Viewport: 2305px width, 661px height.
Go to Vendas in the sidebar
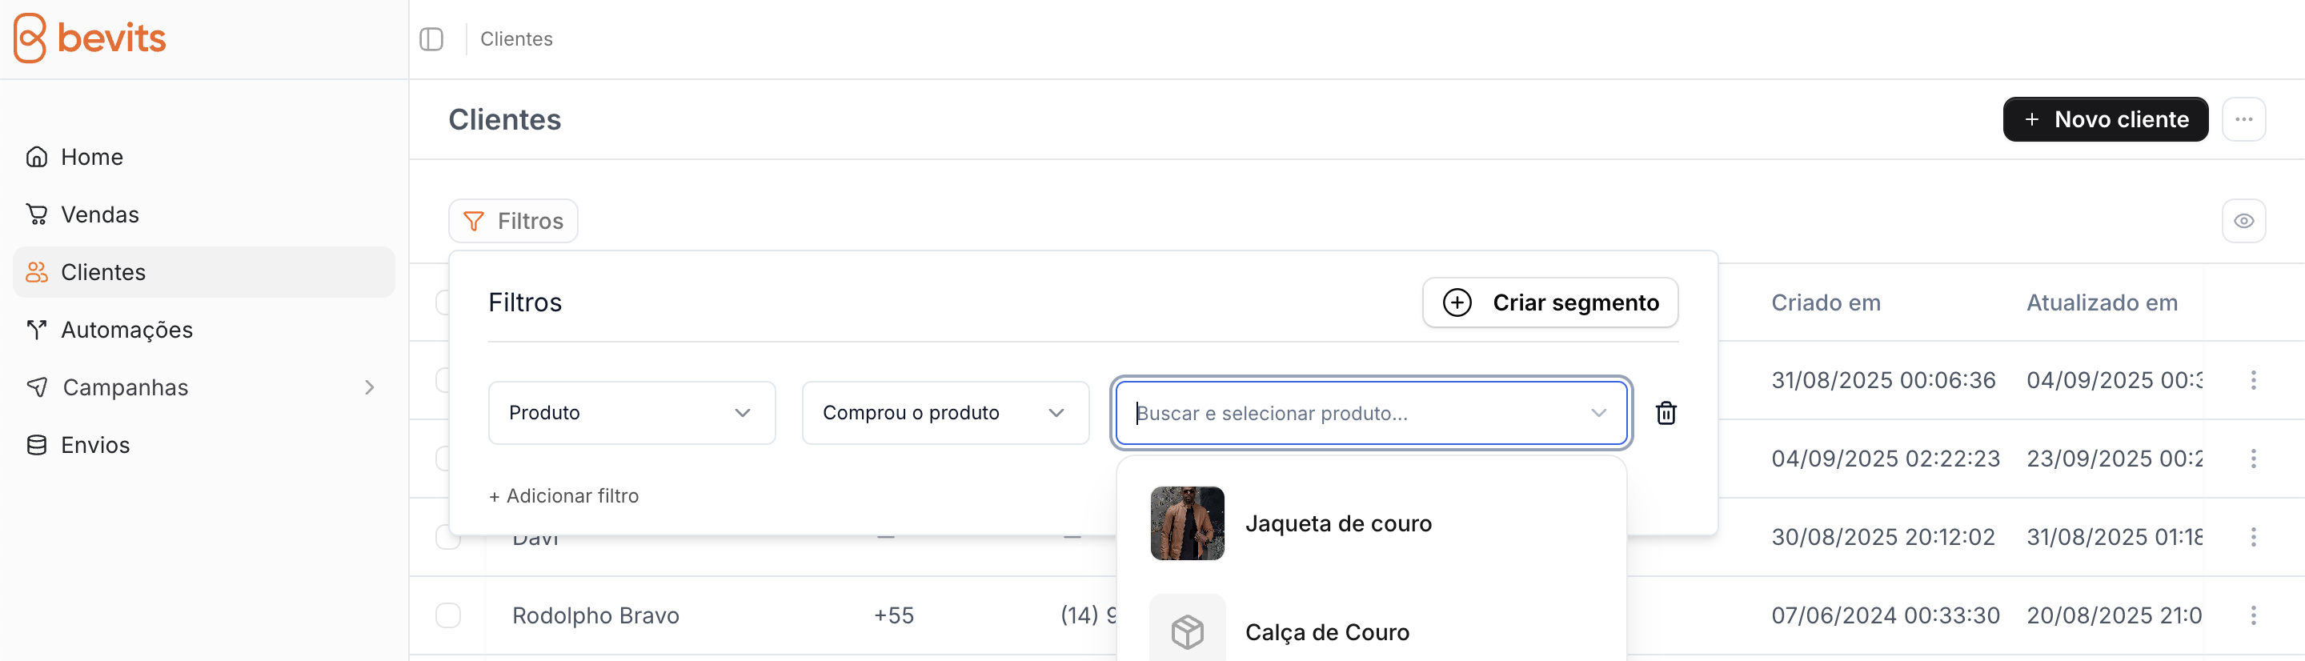click(99, 214)
